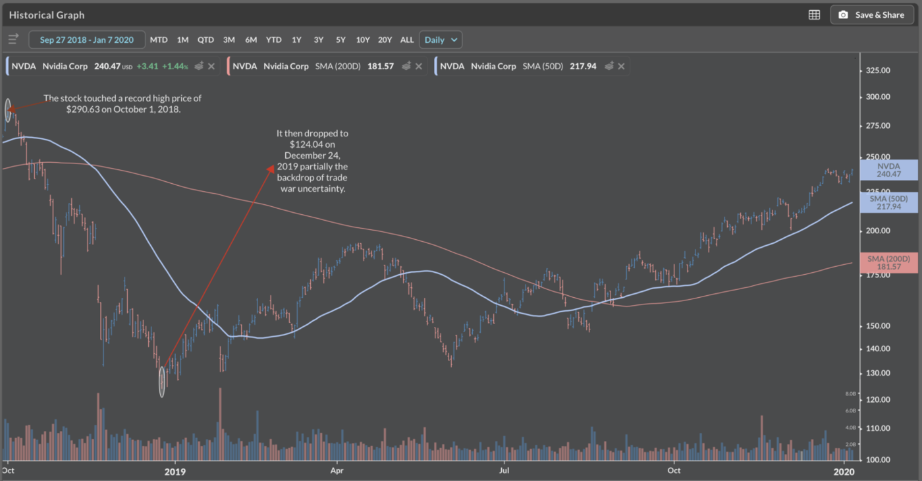Switch to the 1Y time range
The height and width of the screenshot is (481, 922).
(296, 40)
